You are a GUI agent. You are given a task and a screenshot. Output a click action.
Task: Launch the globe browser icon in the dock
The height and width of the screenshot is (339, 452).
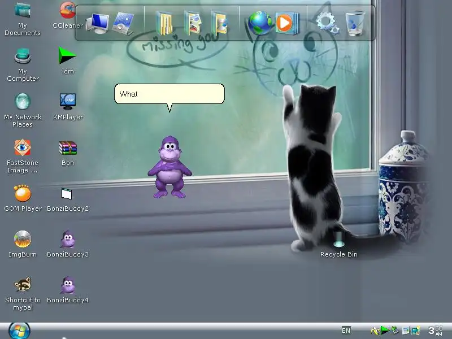[x=260, y=23]
